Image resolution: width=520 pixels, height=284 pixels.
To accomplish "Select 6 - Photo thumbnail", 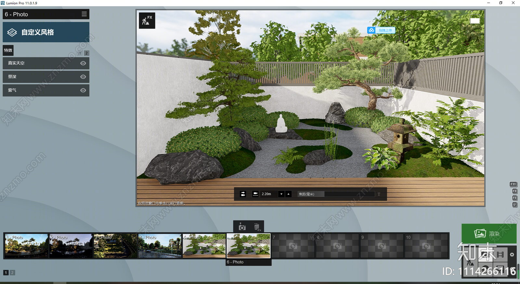I will pyautogui.click(x=249, y=246).
